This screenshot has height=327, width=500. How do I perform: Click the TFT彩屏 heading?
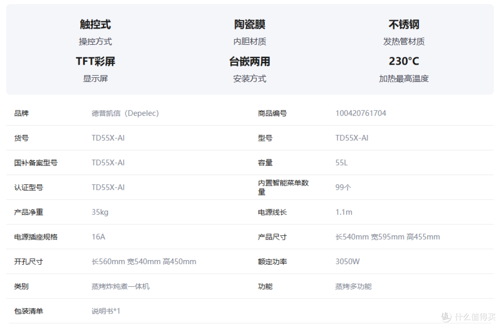click(x=95, y=61)
